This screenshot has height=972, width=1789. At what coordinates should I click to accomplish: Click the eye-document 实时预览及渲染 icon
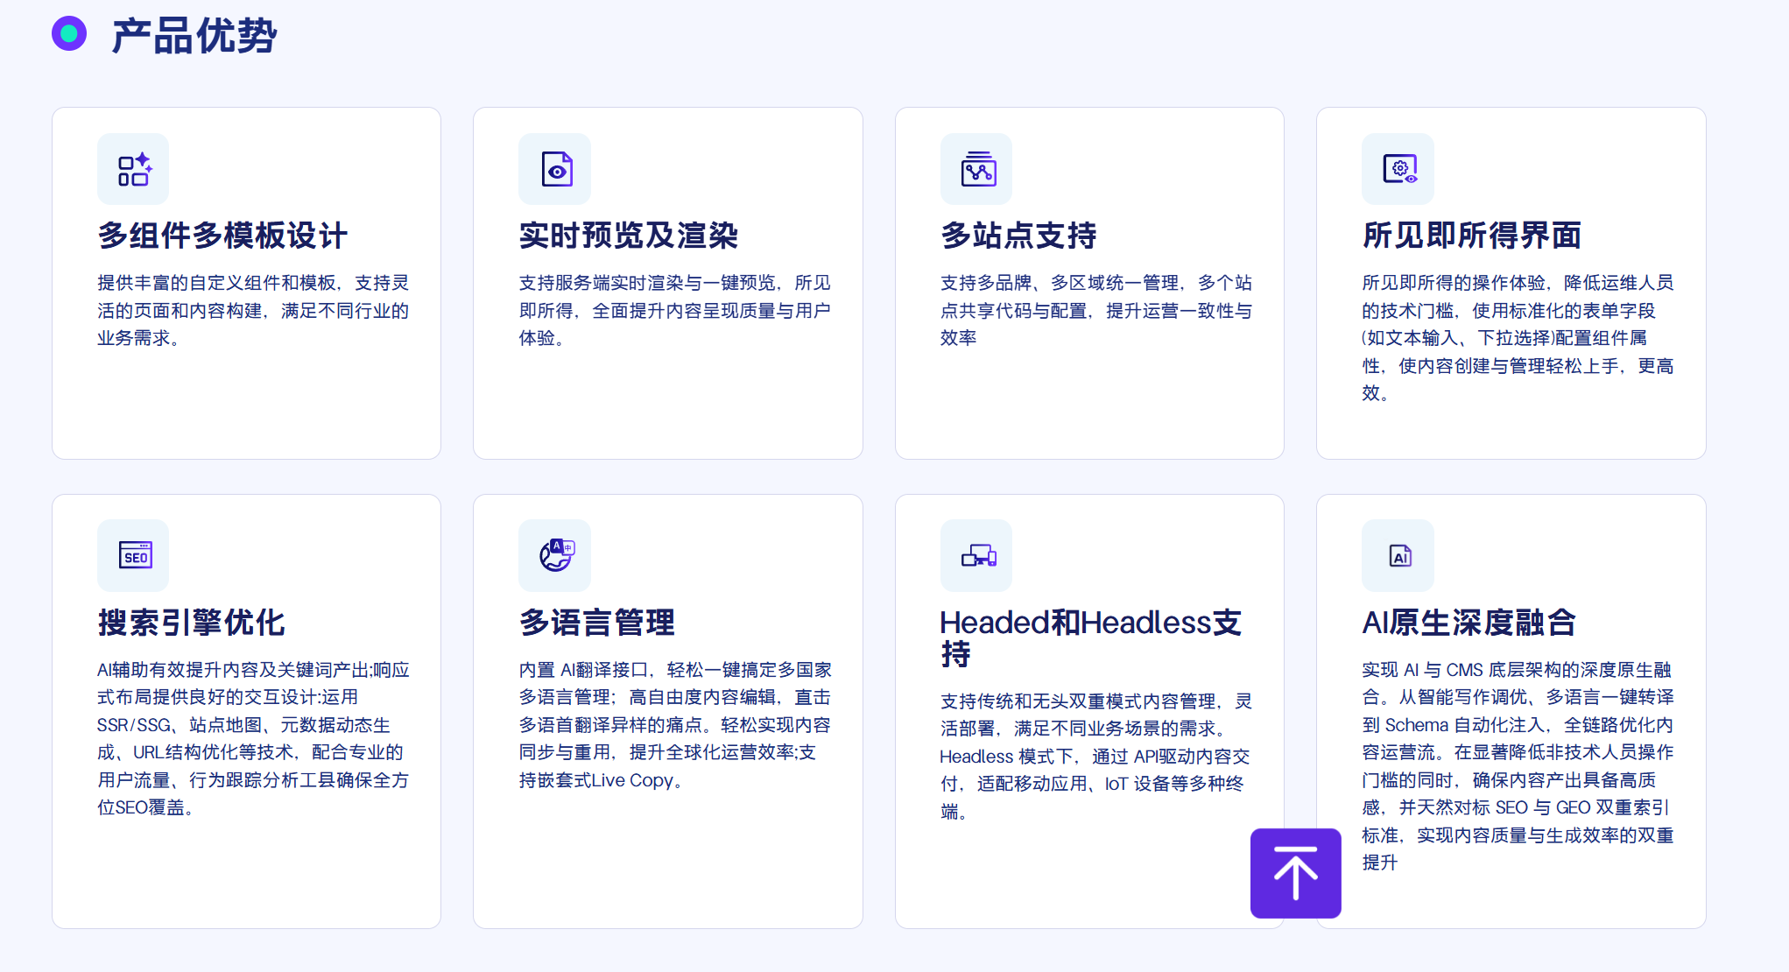coord(554,169)
